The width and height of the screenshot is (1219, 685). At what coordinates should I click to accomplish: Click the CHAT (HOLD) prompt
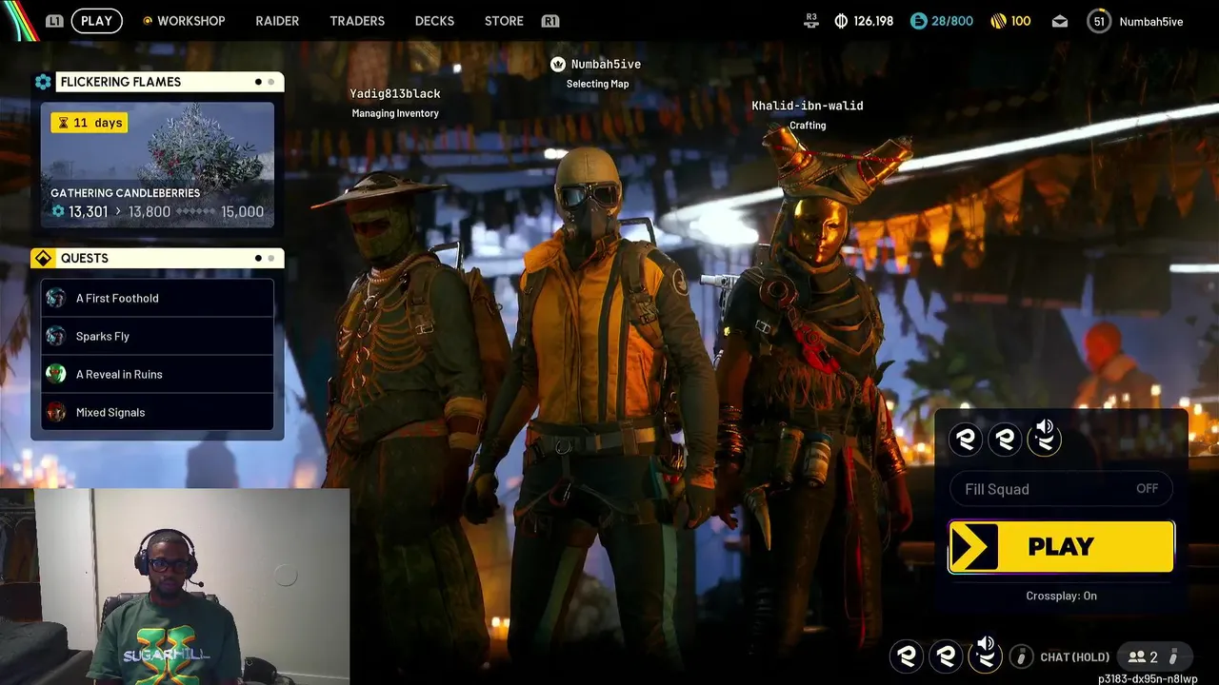coord(1075,657)
